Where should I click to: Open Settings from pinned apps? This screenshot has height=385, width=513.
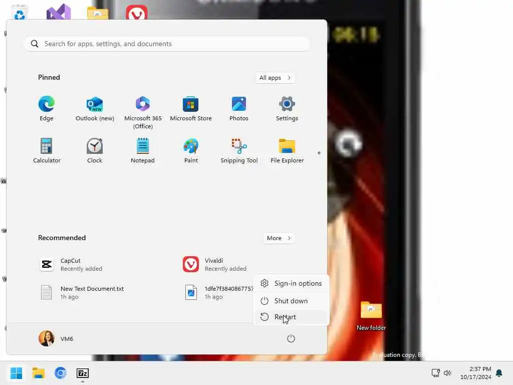pyautogui.click(x=287, y=109)
